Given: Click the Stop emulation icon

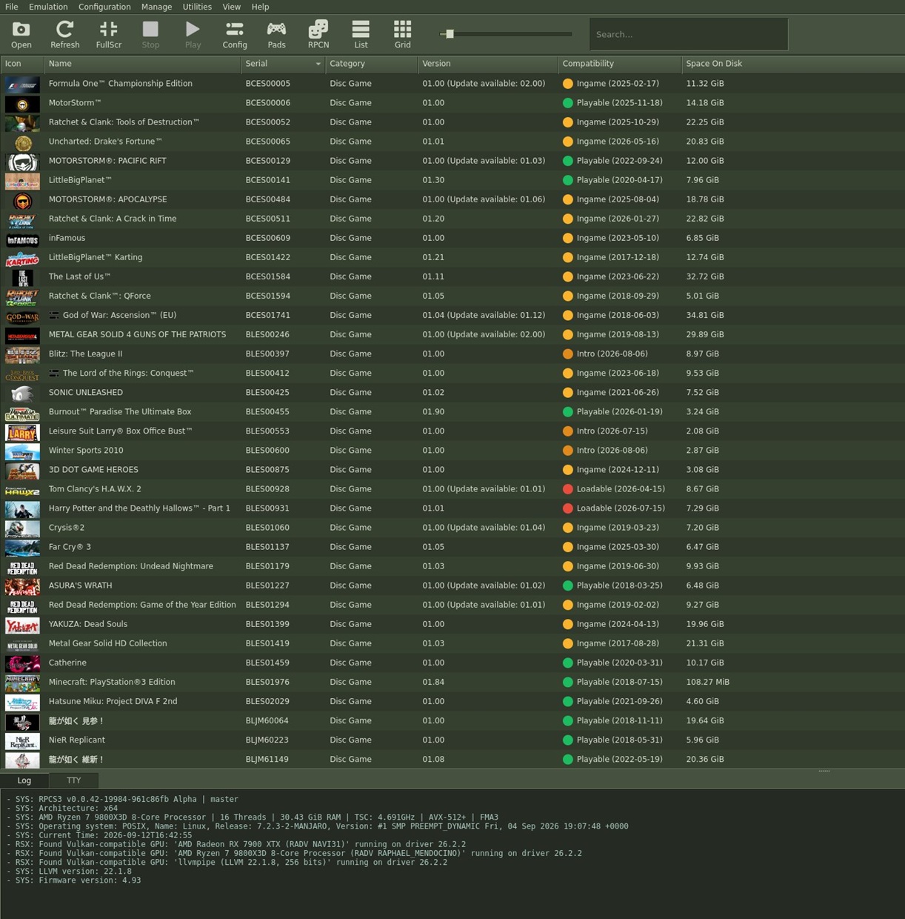Looking at the screenshot, I should (x=150, y=34).
